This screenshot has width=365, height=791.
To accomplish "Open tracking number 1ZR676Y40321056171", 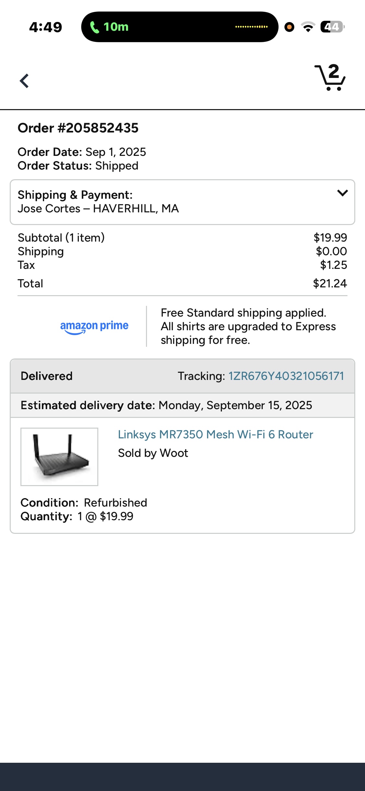I will (286, 376).
